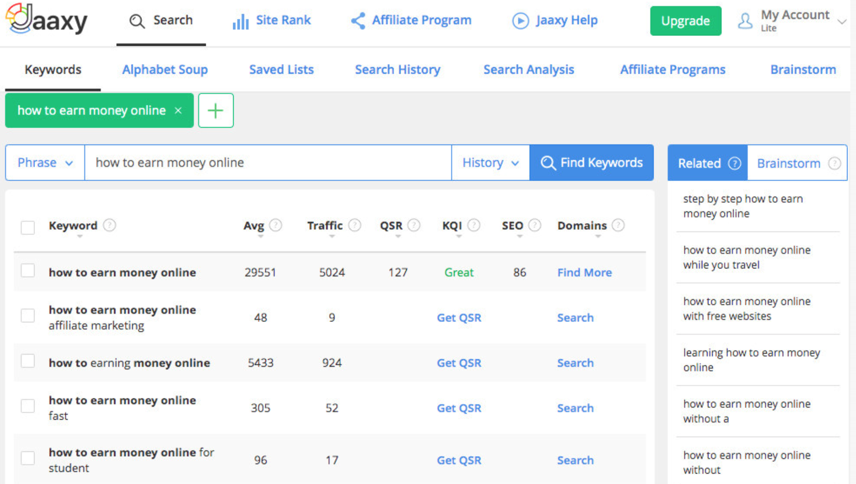The height and width of the screenshot is (484, 856).
Task: Click the Avg column help icon
Action: [x=275, y=225]
